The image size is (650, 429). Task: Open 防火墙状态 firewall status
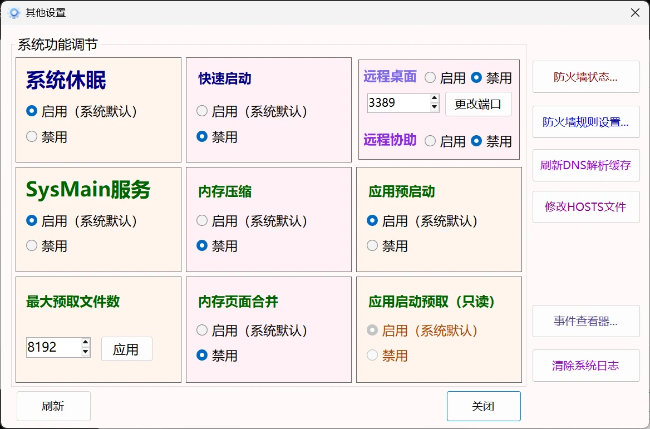point(585,77)
